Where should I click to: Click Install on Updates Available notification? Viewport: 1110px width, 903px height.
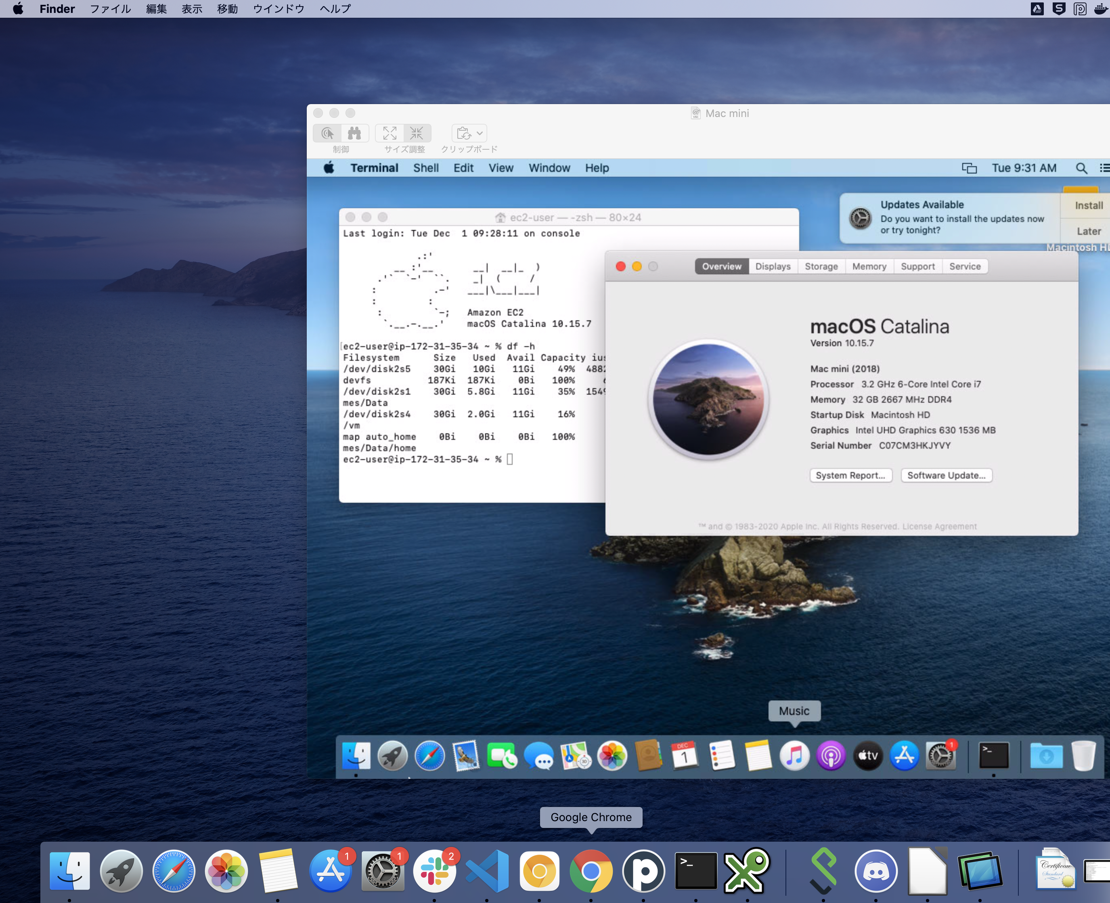click(x=1088, y=205)
